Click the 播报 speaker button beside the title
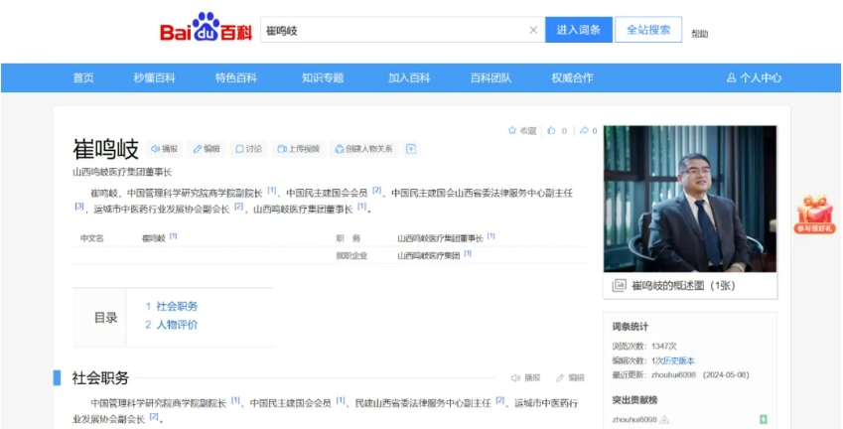The height and width of the screenshot is (429, 843). coord(164,149)
